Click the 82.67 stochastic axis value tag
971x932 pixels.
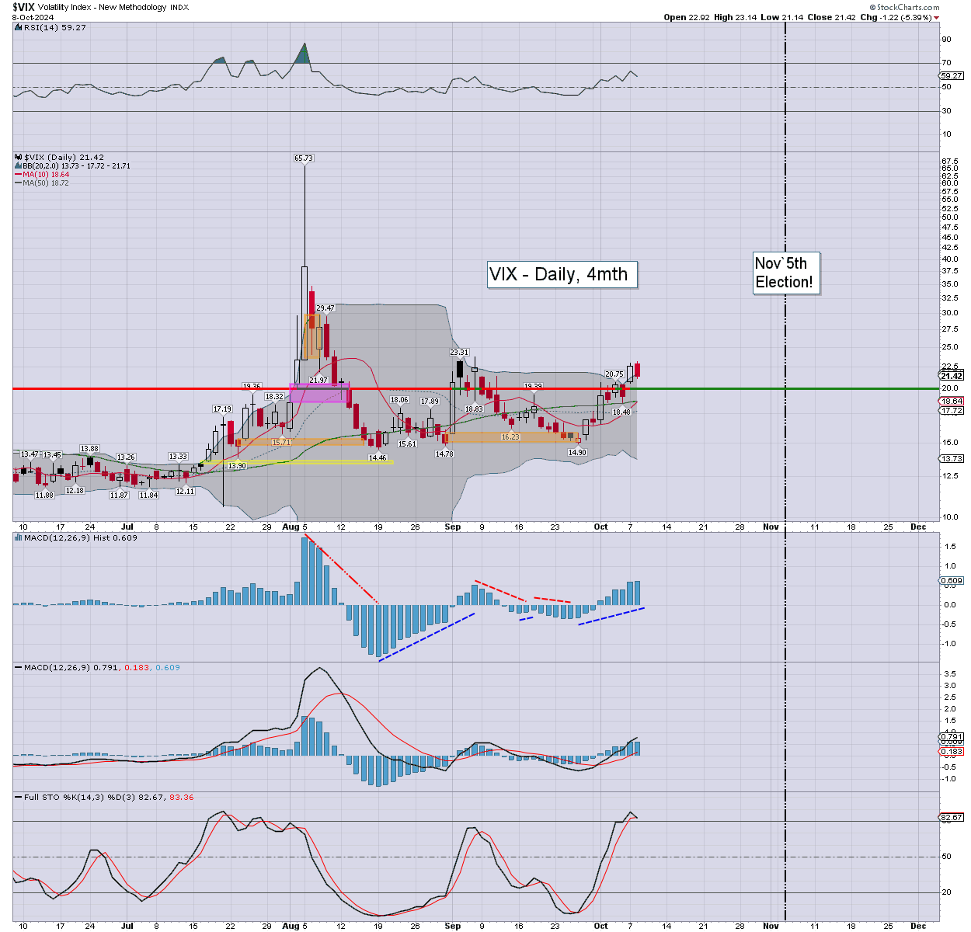952,817
